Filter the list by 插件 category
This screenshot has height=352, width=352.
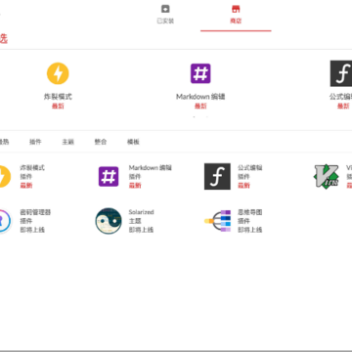35,142
